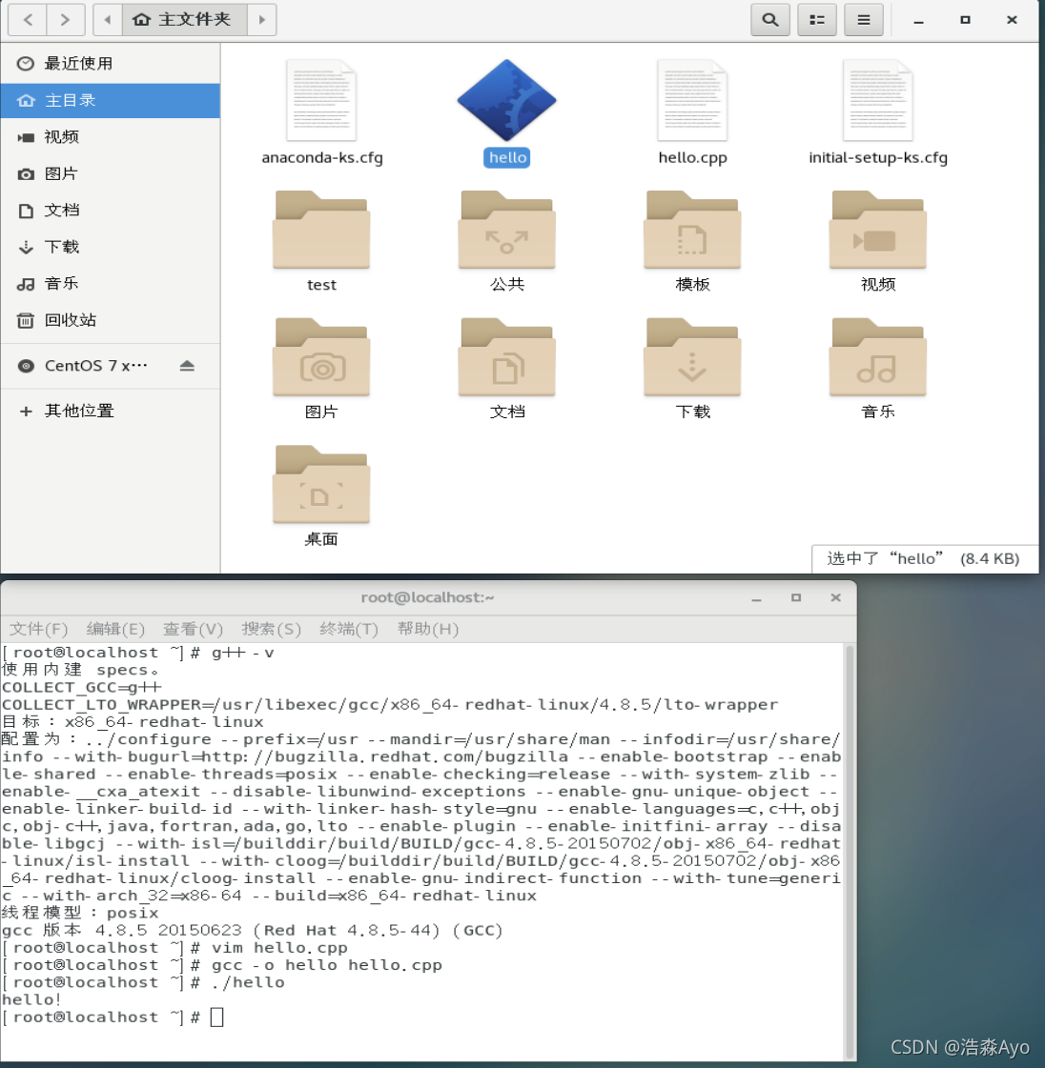Eject the CentOS 7 disc

pyautogui.click(x=188, y=366)
